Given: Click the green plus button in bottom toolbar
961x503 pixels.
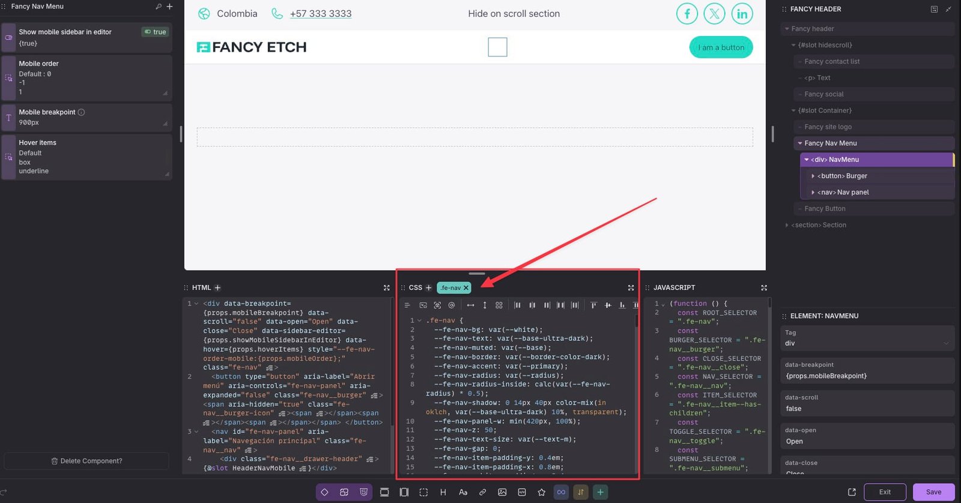Looking at the screenshot, I should point(600,492).
